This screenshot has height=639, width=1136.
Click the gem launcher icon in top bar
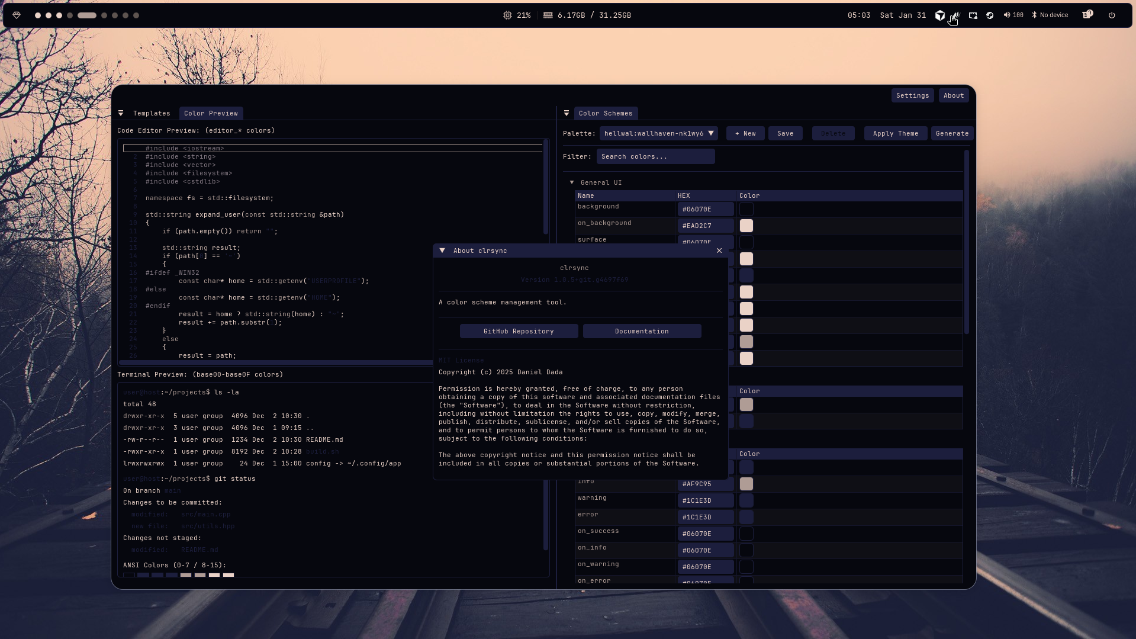[x=17, y=15]
